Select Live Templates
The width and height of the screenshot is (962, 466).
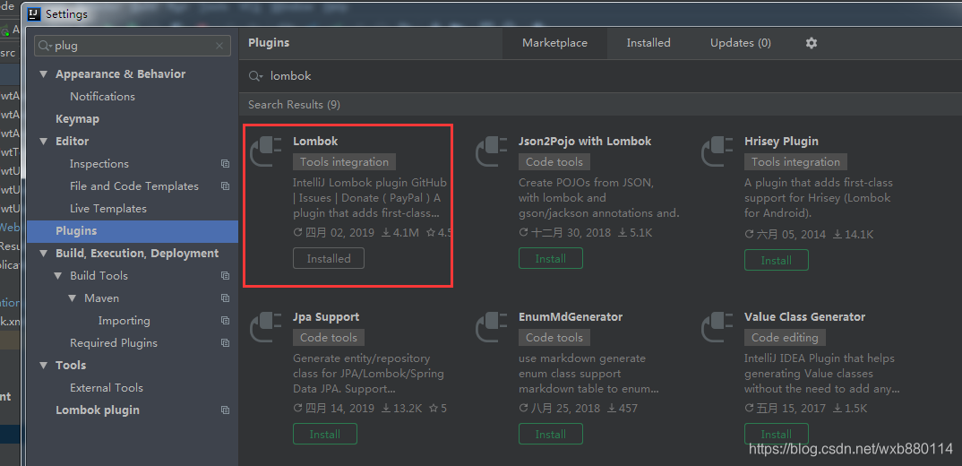tap(108, 209)
